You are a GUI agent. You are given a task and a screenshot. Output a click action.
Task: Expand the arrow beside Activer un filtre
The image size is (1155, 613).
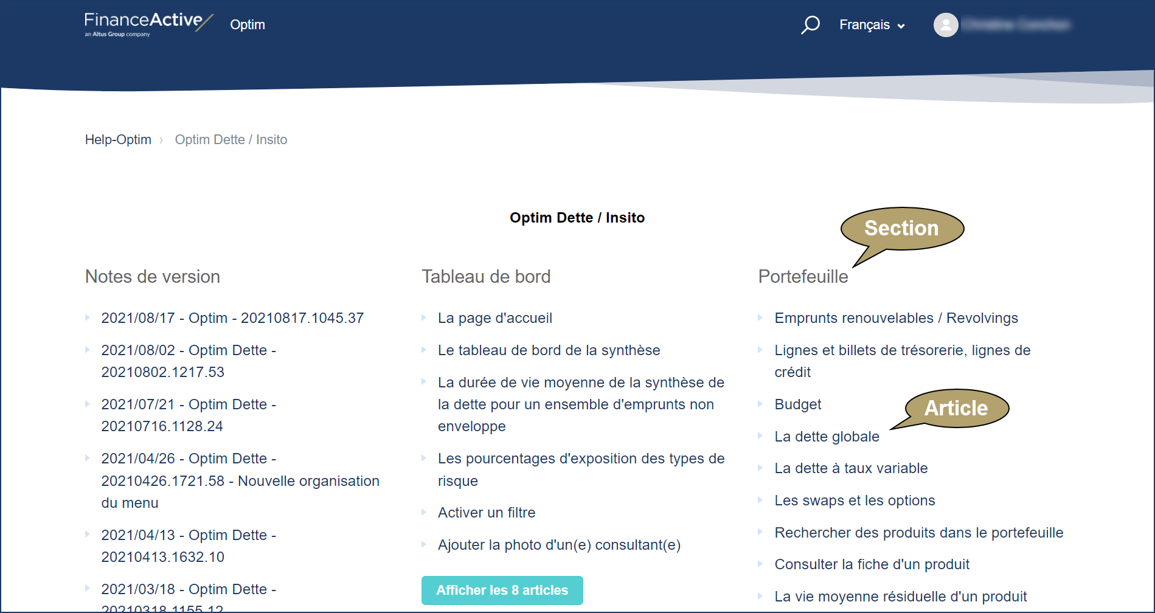(x=424, y=512)
